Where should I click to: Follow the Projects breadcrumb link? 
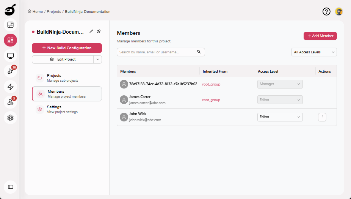[x=54, y=12]
